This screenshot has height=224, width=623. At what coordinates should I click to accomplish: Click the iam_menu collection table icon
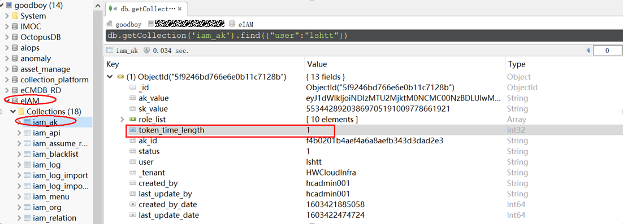coord(27,197)
